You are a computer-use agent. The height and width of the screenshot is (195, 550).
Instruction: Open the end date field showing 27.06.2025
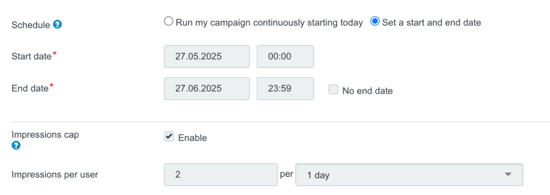(x=207, y=88)
